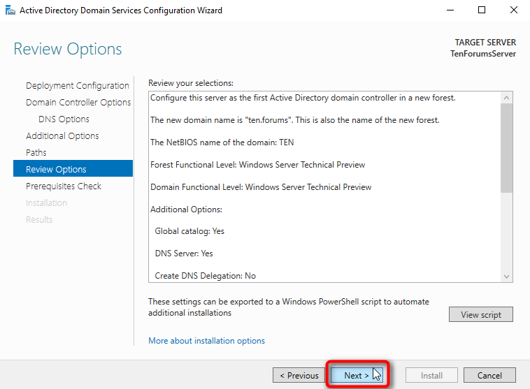The height and width of the screenshot is (389, 530).
Task: Open the Deployment Configuration step
Action: coord(78,86)
